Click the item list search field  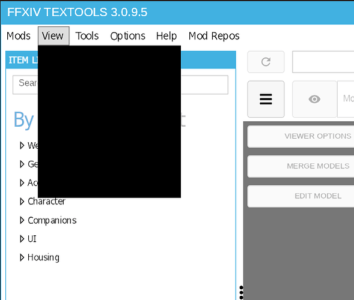(120, 85)
